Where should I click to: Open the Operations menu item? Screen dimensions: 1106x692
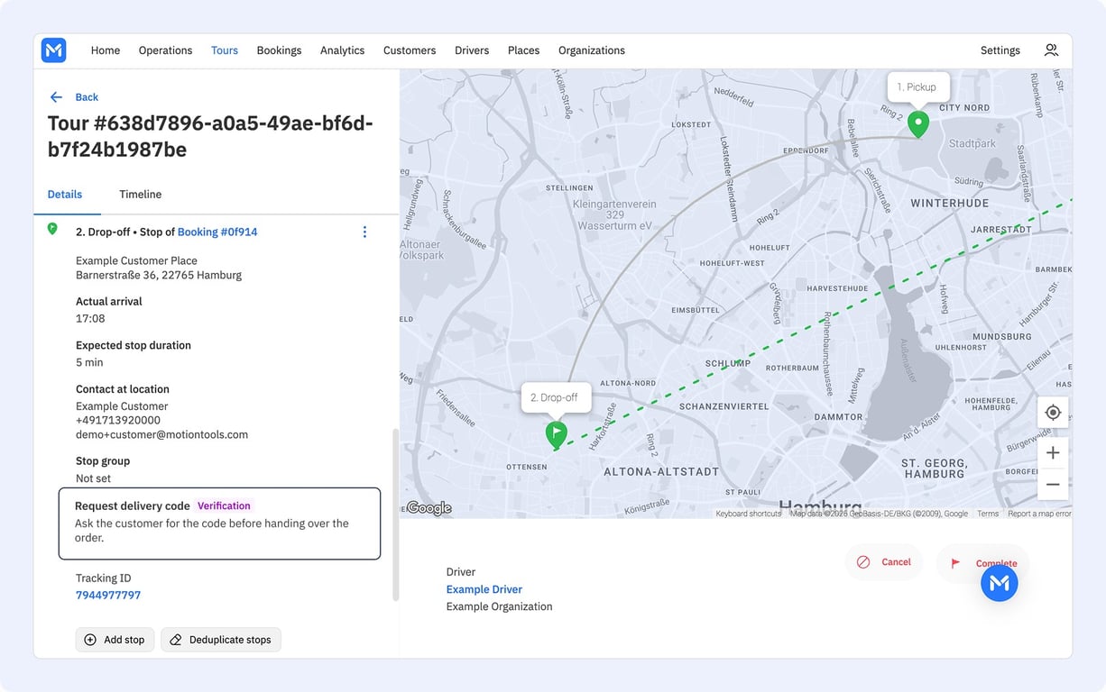(165, 50)
